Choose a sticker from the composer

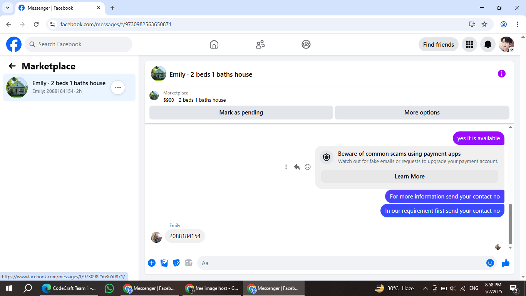click(x=176, y=263)
